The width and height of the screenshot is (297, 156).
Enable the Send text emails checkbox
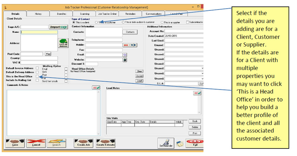click(66, 81)
